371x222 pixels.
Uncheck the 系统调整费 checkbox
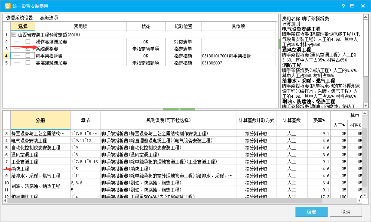(x=28, y=49)
